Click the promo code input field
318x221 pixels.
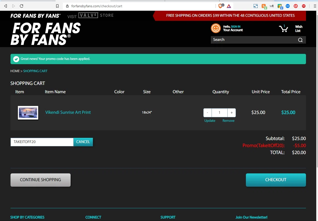(x=42, y=142)
